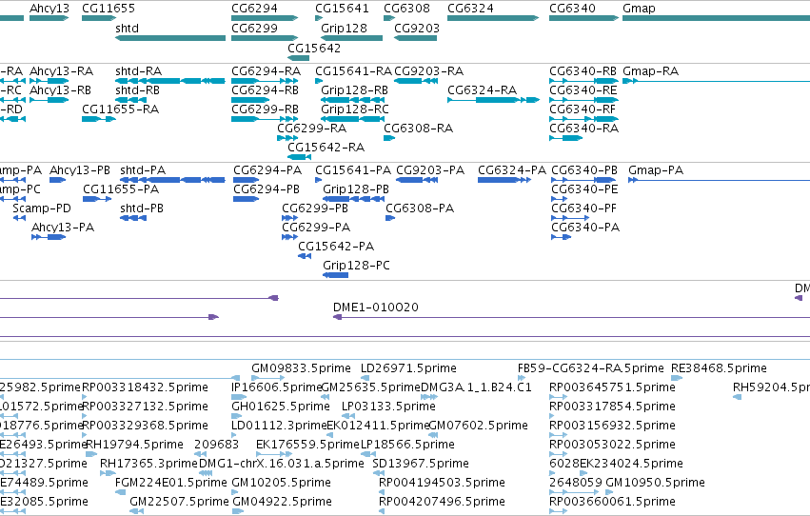Select the CG15642-RA transcript label
The width and height of the screenshot is (810, 516).
pos(326,148)
